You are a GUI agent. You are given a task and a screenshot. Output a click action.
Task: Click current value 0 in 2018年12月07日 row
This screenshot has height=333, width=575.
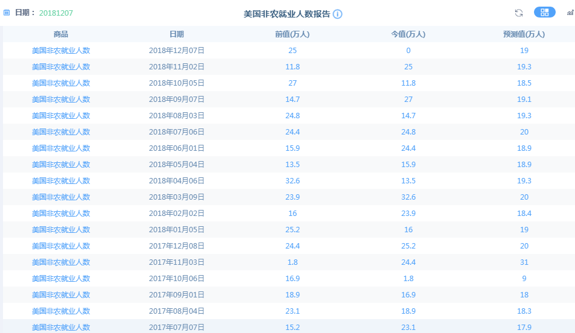pos(408,51)
